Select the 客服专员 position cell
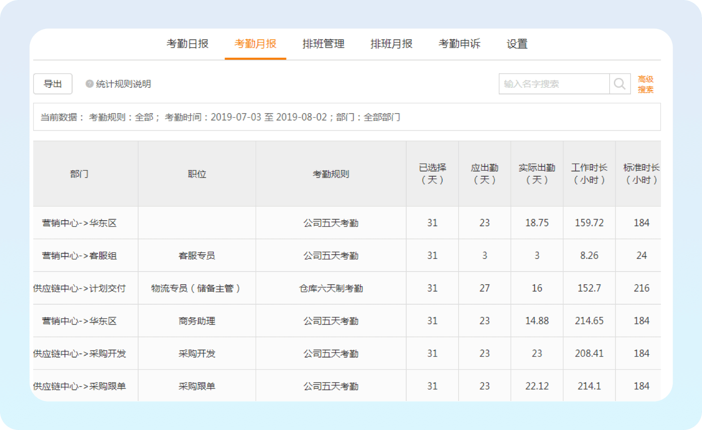This screenshot has height=430, width=702. tap(197, 256)
